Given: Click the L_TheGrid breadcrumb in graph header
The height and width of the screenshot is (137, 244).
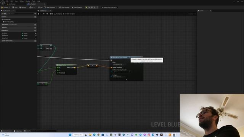Looking at the screenshot, I should [58, 14].
